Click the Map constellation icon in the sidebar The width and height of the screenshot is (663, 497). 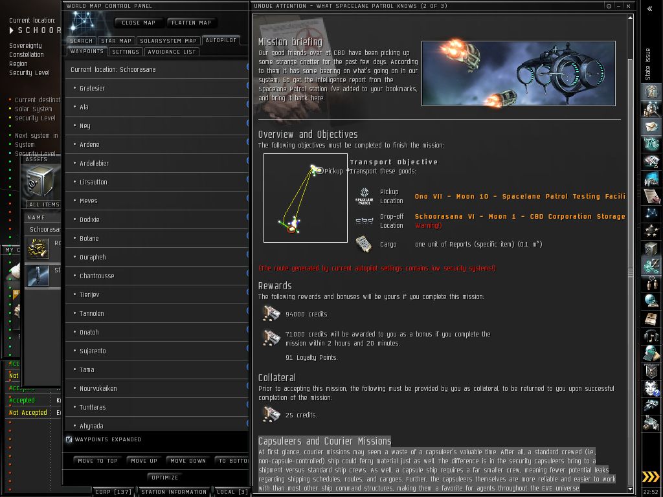[651, 214]
